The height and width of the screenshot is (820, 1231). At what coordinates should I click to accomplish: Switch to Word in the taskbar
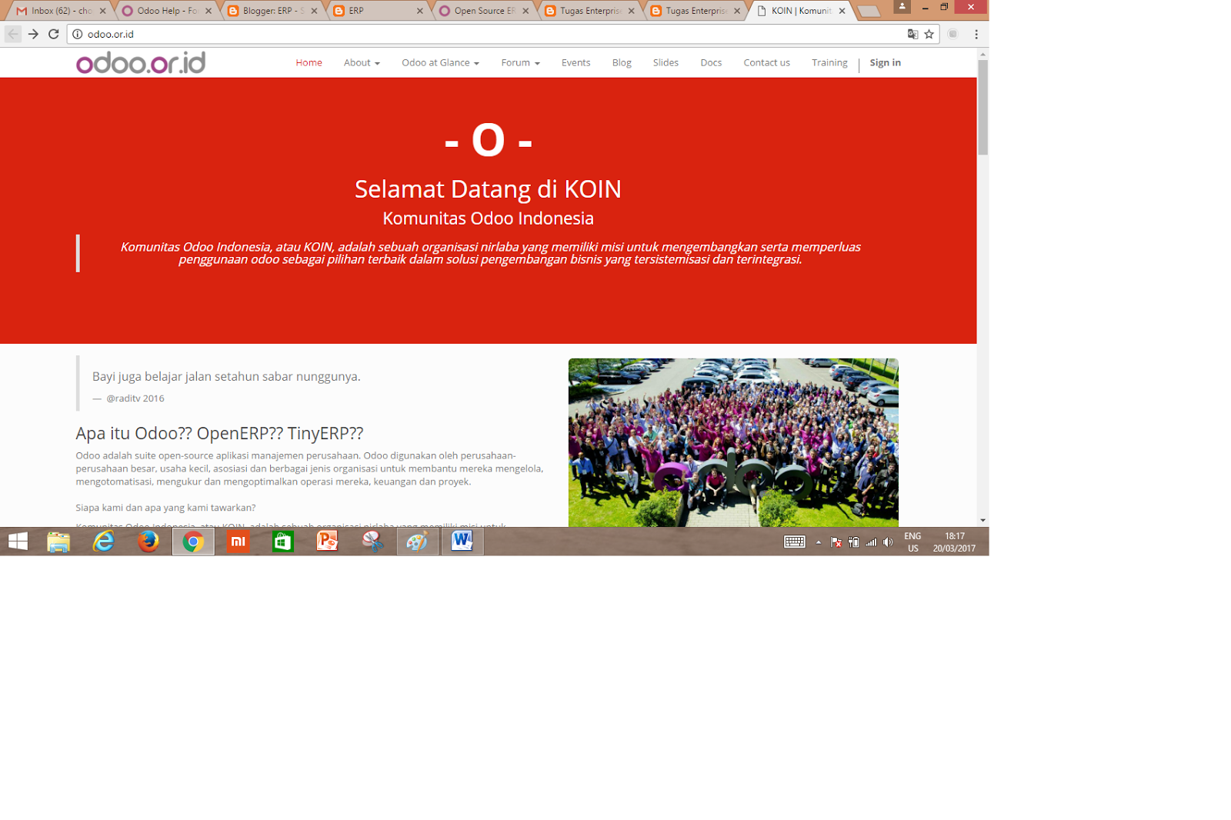click(x=462, y=542)
